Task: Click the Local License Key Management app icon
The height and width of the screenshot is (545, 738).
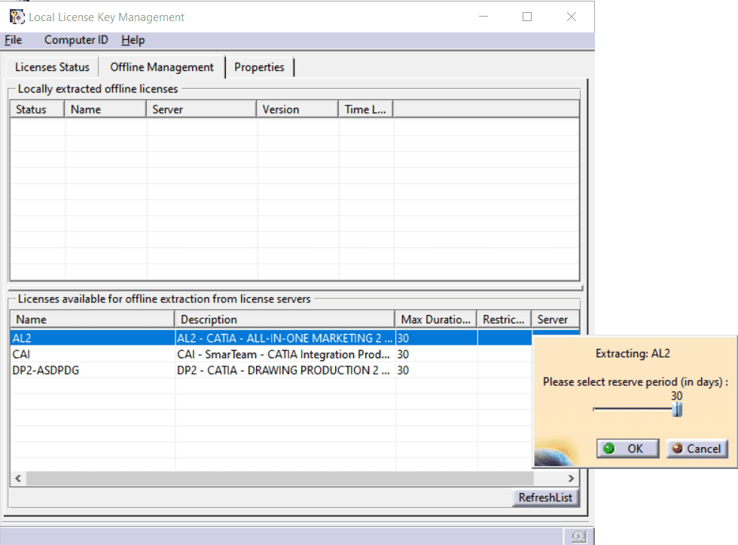Action: 17,17
